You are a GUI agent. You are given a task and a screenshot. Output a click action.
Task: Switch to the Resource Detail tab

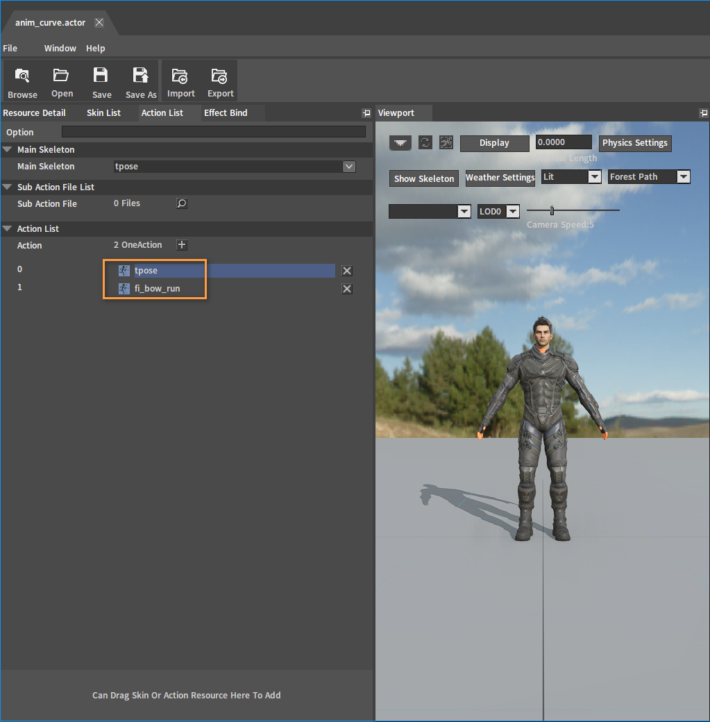click(x=35, y=112)
